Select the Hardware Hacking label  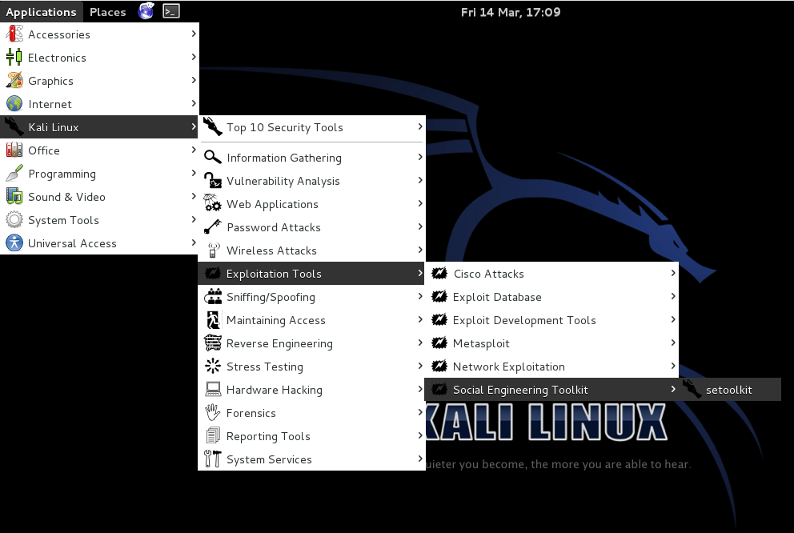pos(275,390)
